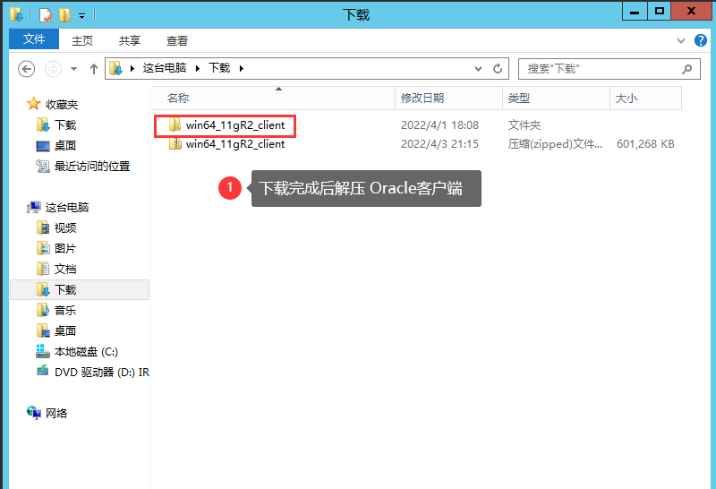Screen dimensions: 716x489
Task: Click the date 2022/4/3 21:15
Action: (x=439, y=144)
